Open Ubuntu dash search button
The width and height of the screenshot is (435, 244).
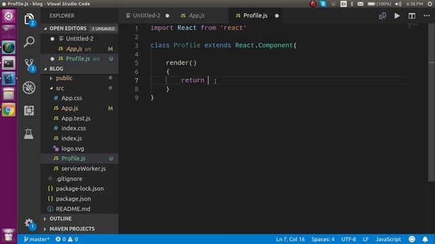[x=9, y=16]
